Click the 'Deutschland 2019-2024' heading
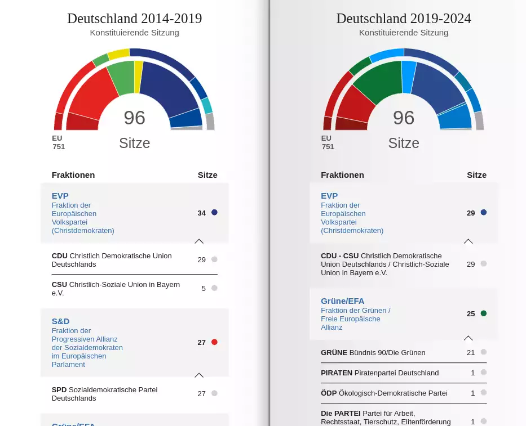The image size is (526, 426). point(404,19)
